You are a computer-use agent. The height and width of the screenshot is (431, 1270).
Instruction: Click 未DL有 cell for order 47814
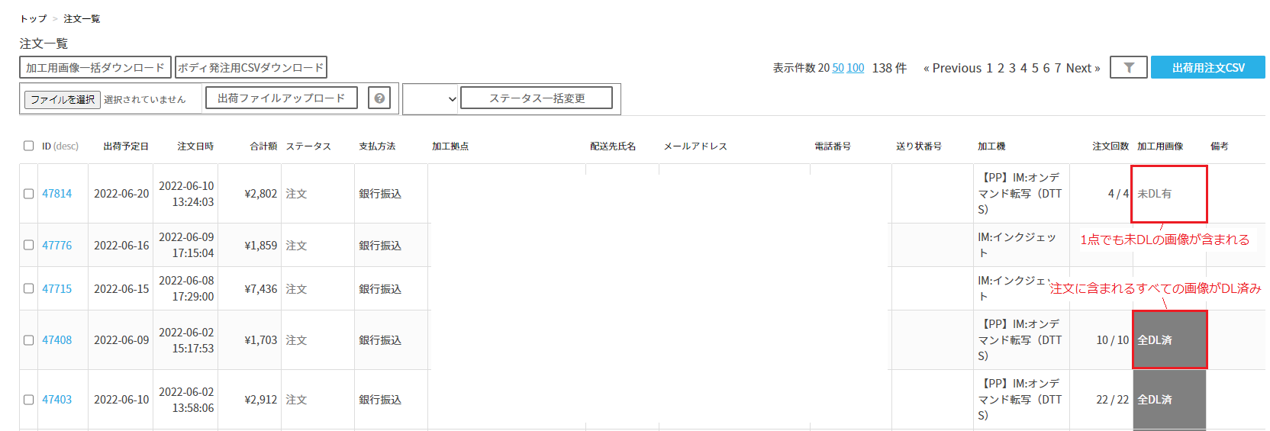point(1169,194)
